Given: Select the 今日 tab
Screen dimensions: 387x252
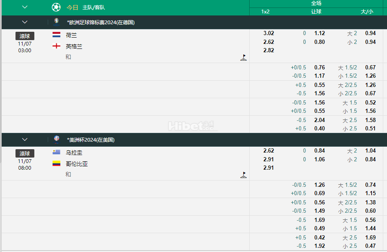Looking at the screenshot, I should (x=72, y=8).
